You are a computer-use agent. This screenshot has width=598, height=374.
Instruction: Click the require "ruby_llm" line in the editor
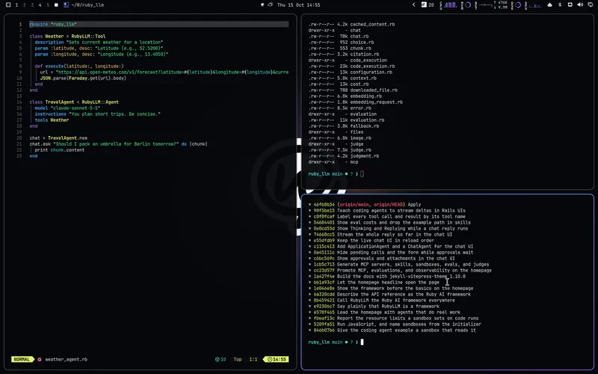(x=158, y=24)
